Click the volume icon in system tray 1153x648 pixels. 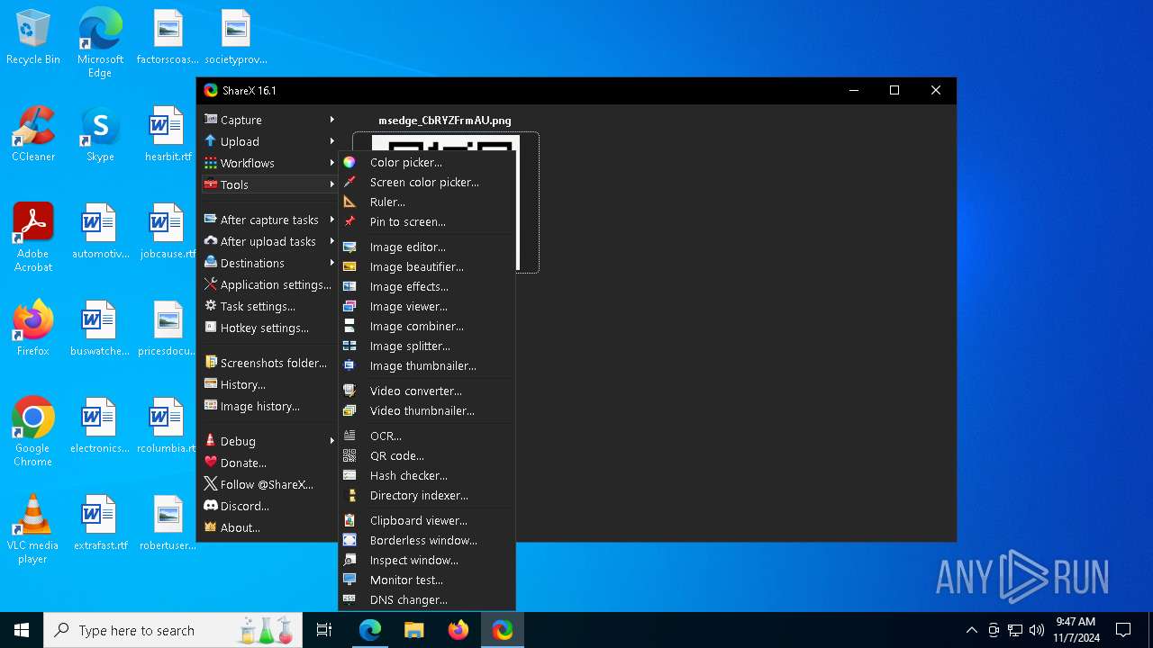tap(1037, 630)
